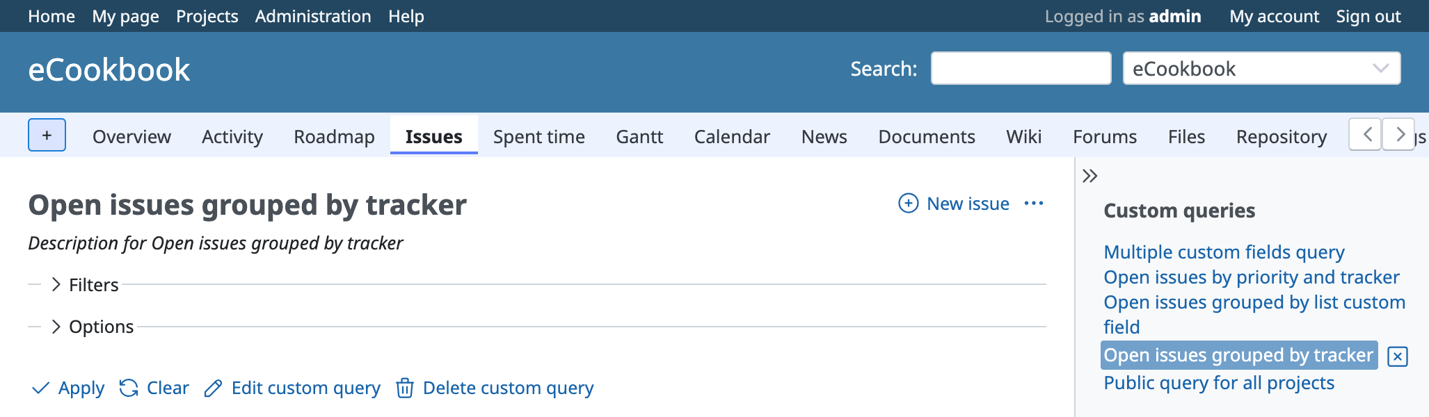Open the eCookbook project dropdown

tap(1261, 68)
